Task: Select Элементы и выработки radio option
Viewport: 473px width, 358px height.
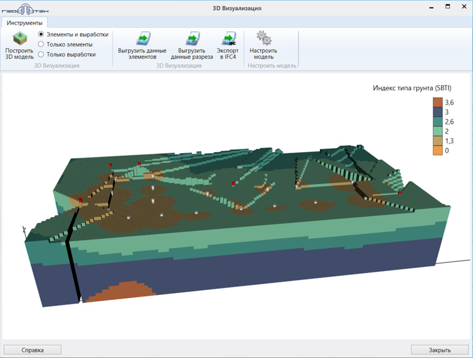Action: tap(41, 35)
